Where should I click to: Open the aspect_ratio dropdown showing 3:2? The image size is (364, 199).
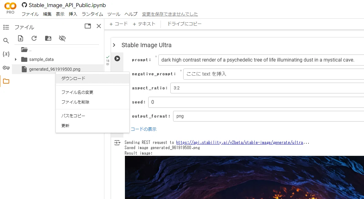(267, 88)
